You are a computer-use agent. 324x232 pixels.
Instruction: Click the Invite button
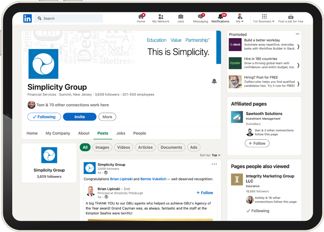point(80,117)
